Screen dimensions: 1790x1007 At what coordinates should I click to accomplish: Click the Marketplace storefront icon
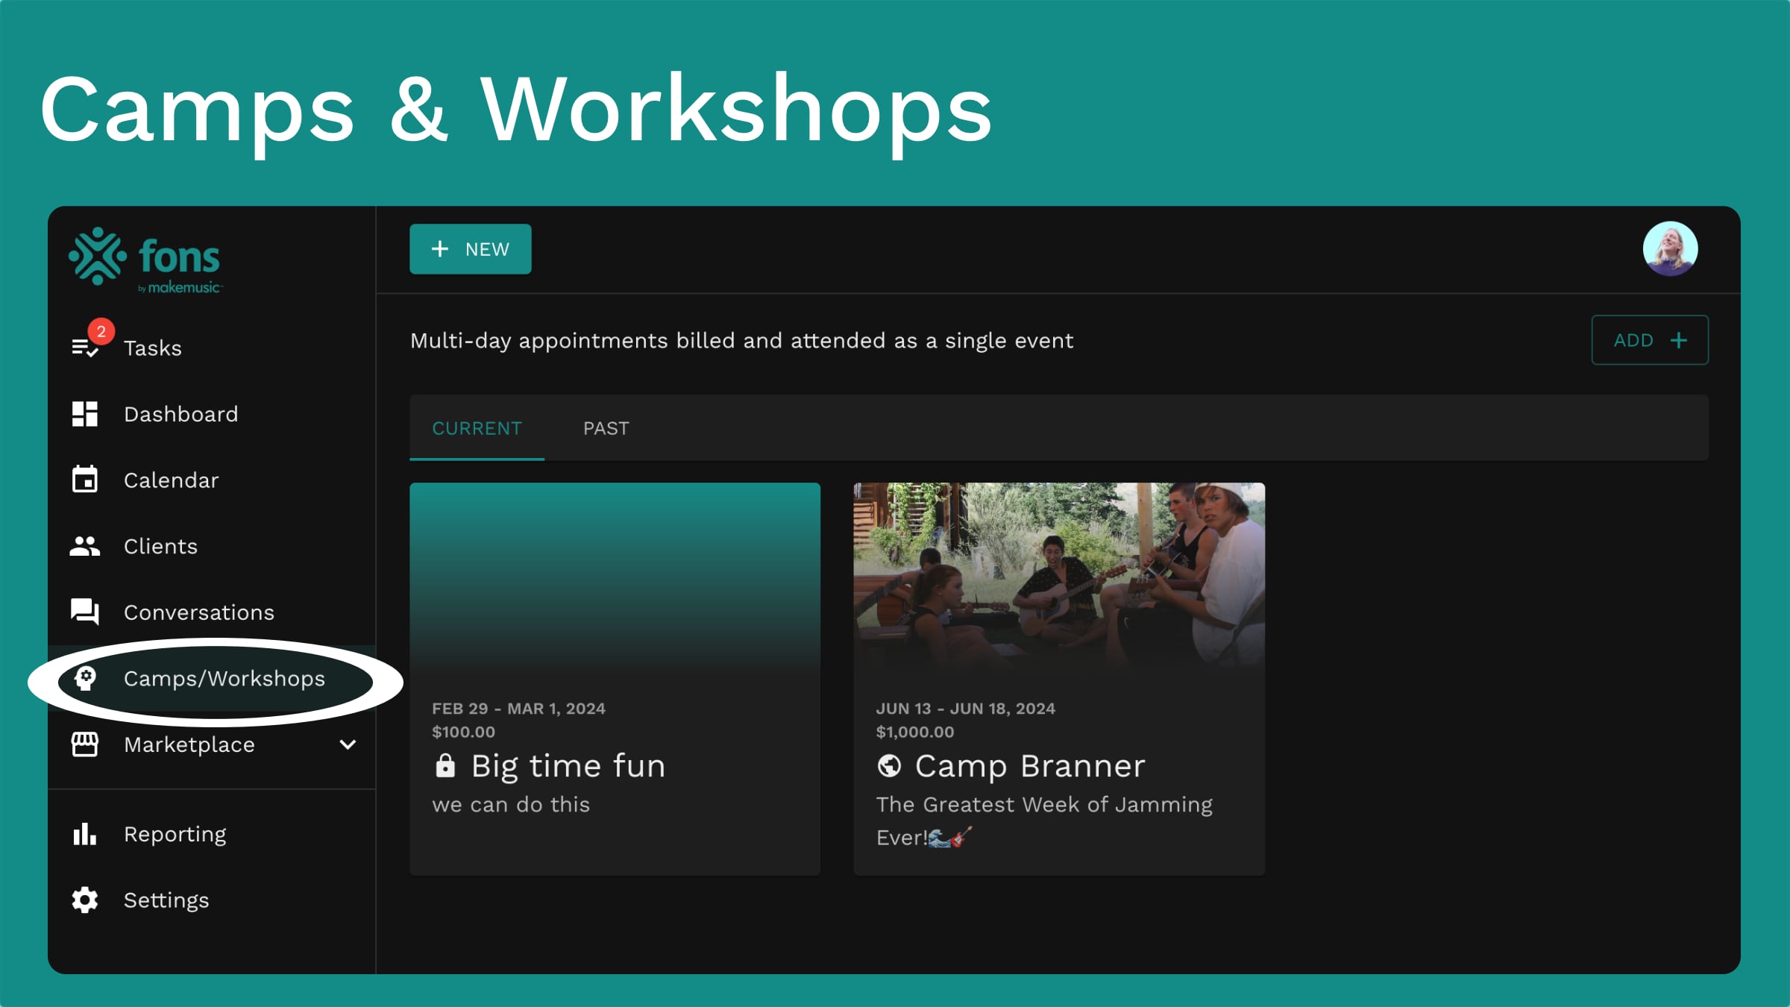click(85, 744)
